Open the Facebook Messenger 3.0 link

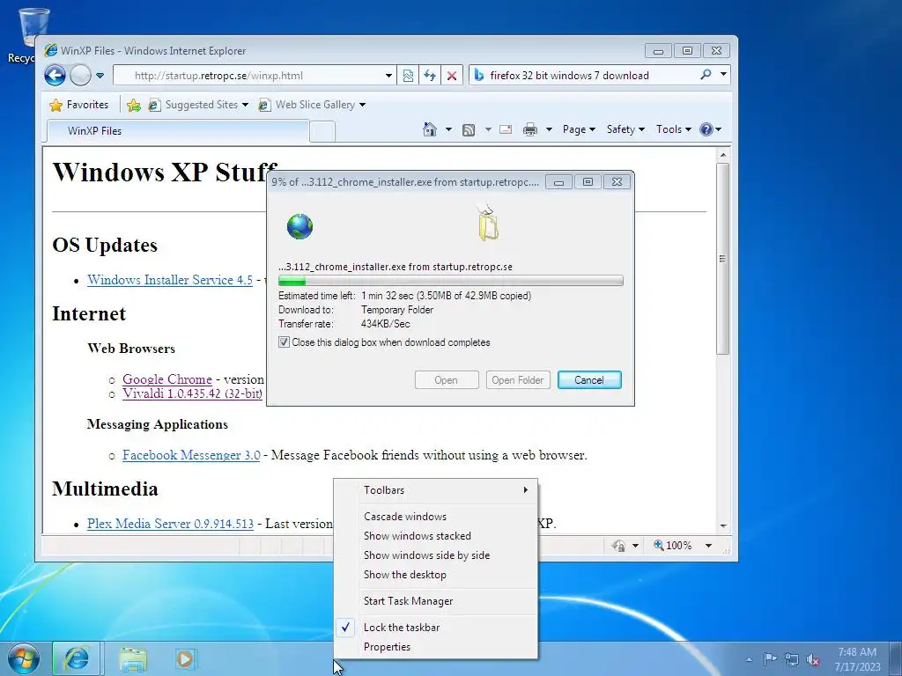(191, 455)
